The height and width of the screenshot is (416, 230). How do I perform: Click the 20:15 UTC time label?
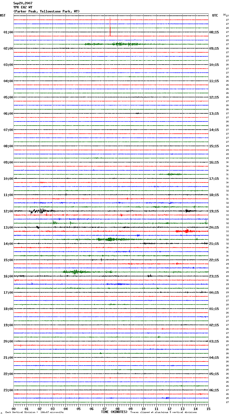coord(214,228)
